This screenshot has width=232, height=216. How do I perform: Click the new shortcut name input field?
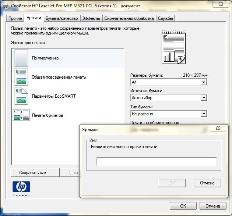click(x=157, y=161)
